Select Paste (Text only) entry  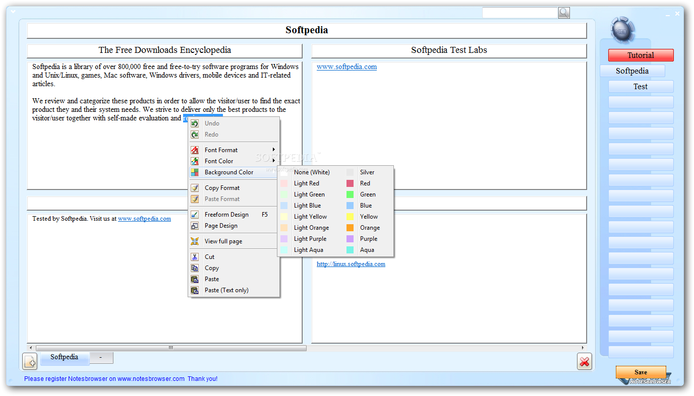(234, 290)
